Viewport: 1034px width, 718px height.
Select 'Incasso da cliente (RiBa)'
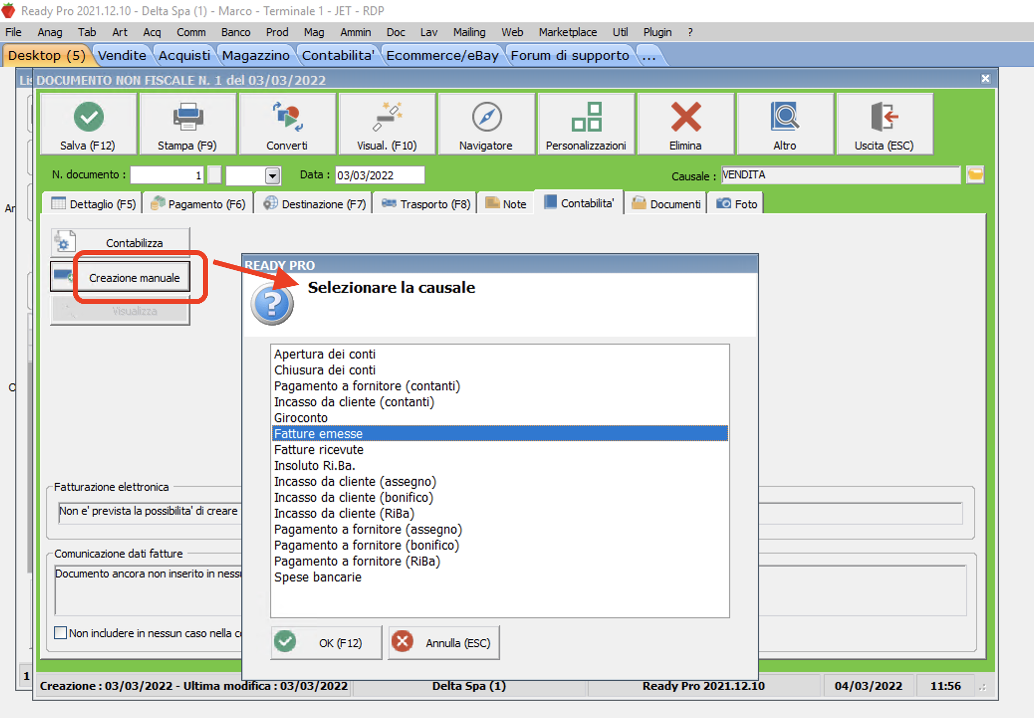(500, 513)
